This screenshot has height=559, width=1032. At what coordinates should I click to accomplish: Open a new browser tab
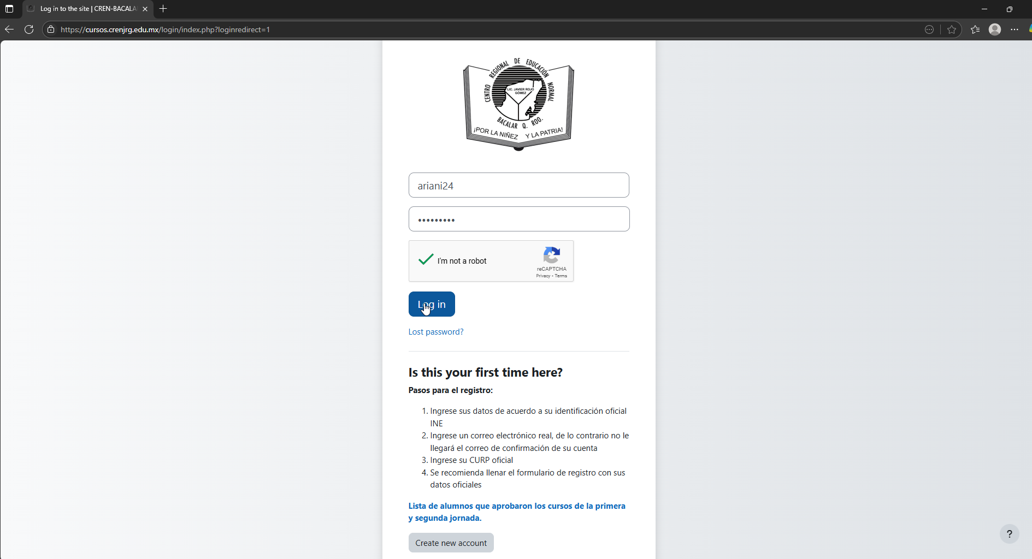point(163,9)
